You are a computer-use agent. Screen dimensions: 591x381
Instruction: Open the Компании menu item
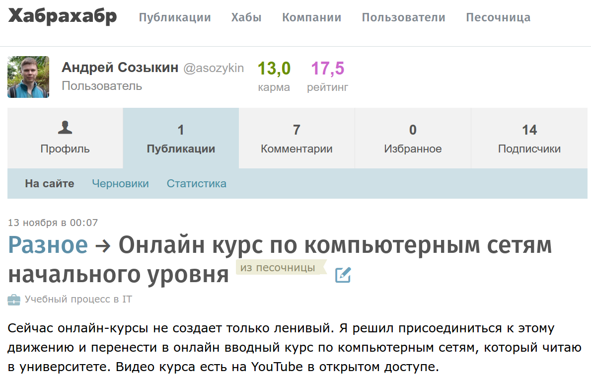(x=311, y=17)
